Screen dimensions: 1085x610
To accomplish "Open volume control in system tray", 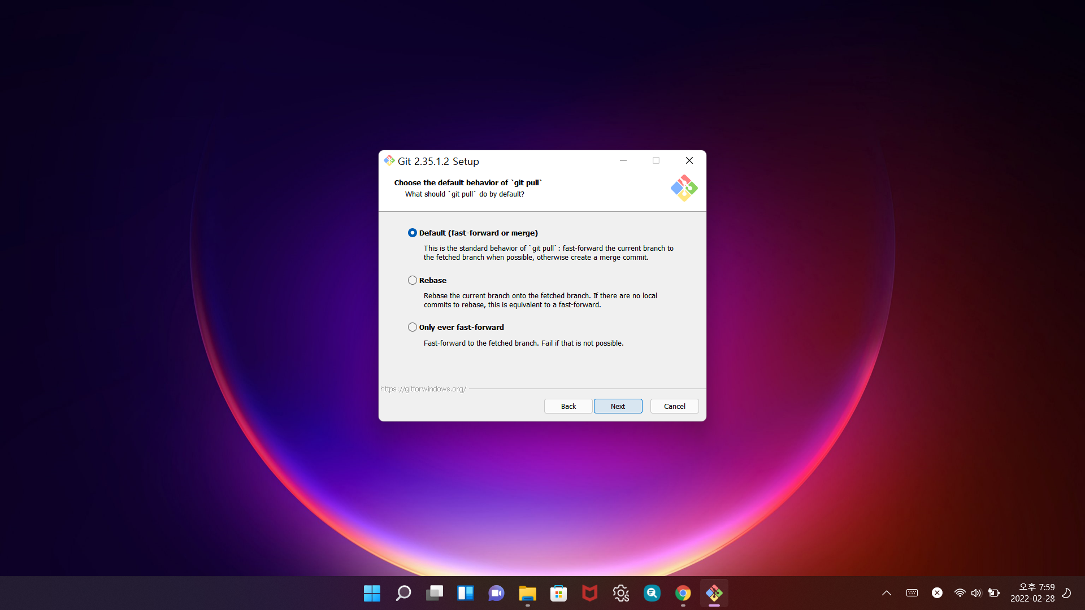I will click(x=976, y=593).
